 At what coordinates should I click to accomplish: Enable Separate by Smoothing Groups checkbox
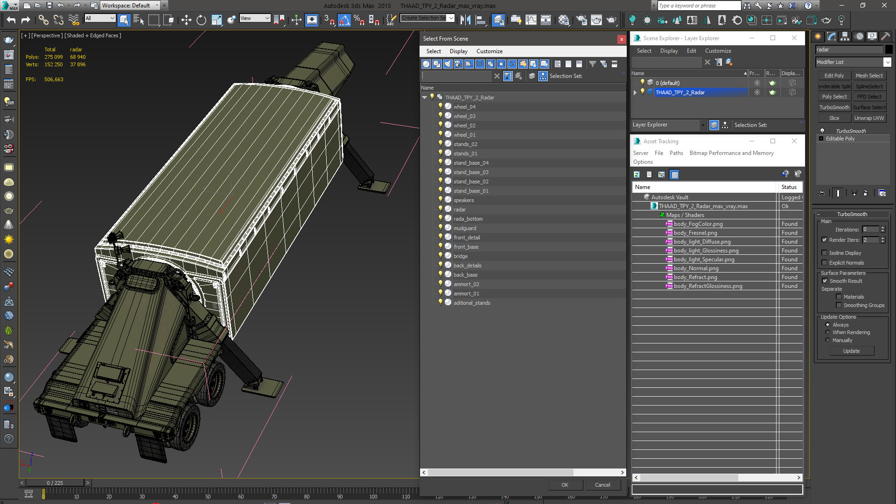tap(839, 305)
